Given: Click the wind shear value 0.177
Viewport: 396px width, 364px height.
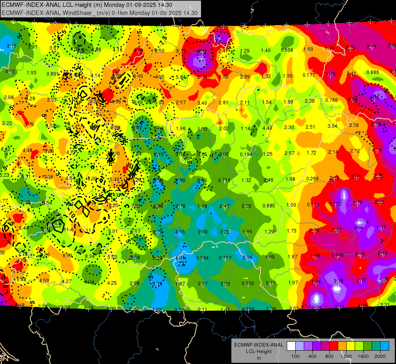Looking at the screenshot, I should [x=309, y=75].
